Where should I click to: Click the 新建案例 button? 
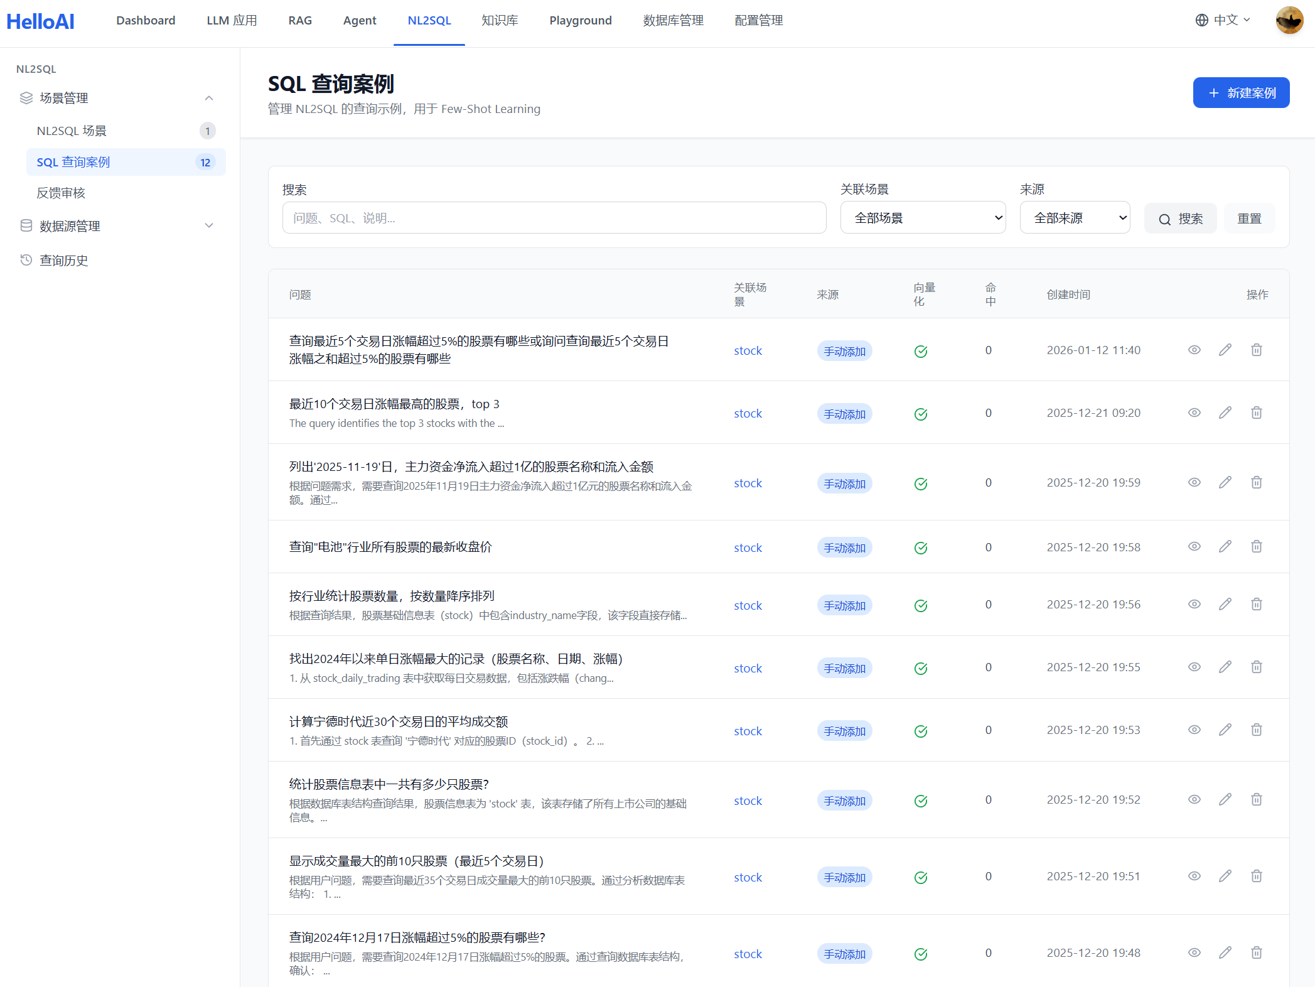(1240, 93)
